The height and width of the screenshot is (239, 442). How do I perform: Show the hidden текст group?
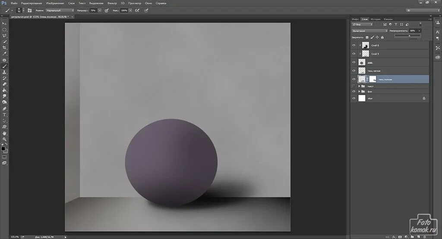354,86
